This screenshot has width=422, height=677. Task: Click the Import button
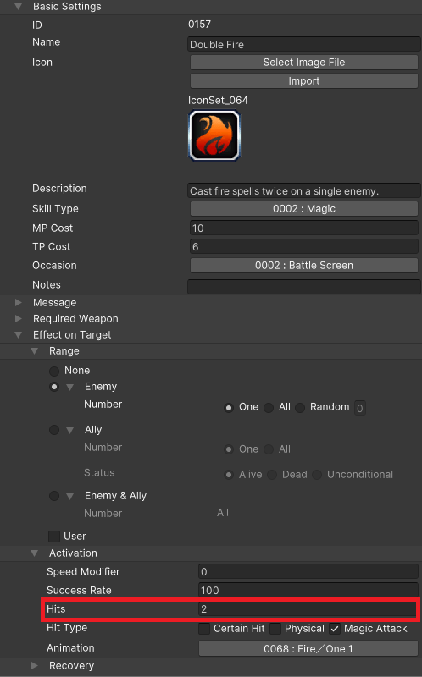[x=304, y=80]
